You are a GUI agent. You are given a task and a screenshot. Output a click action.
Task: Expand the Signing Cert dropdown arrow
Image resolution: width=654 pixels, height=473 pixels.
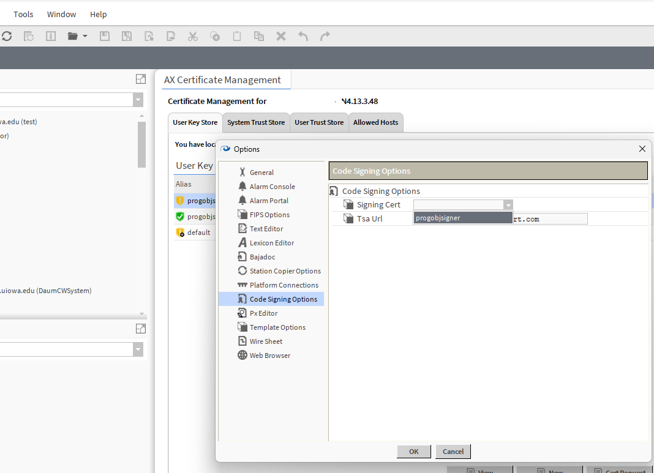tap(508, 205)
